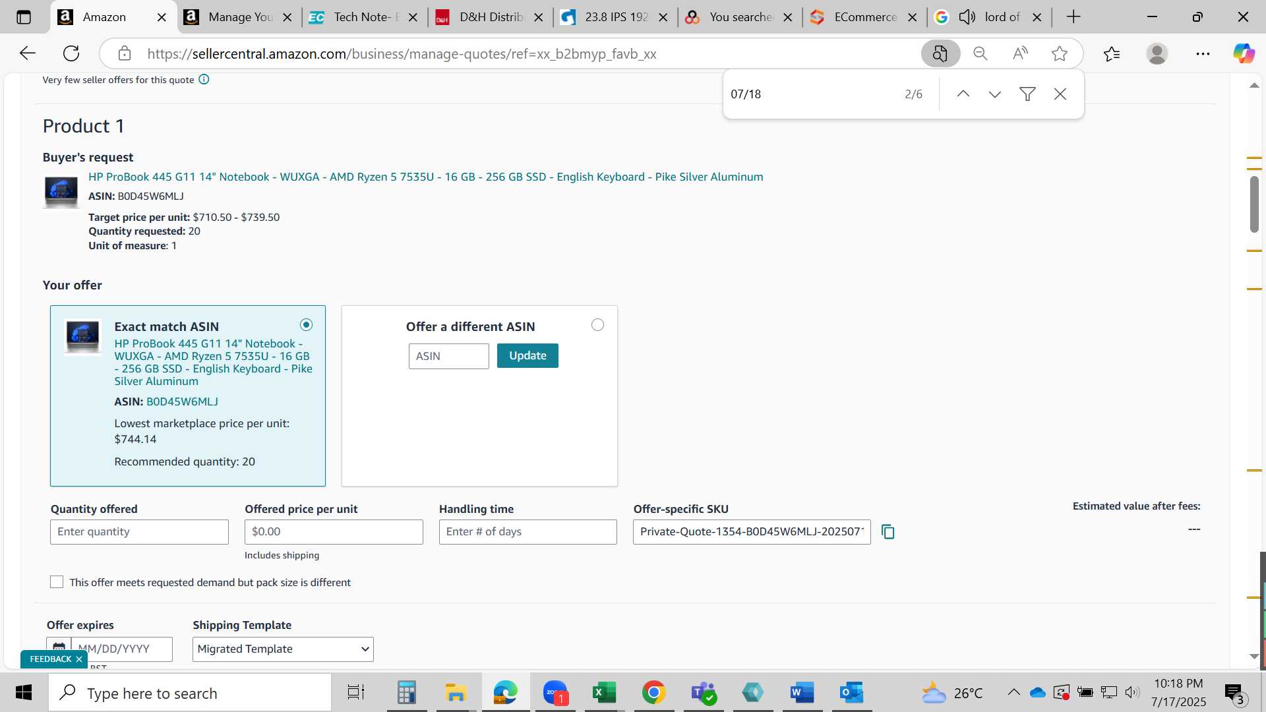Add page to favorites star

(1060, 53)
